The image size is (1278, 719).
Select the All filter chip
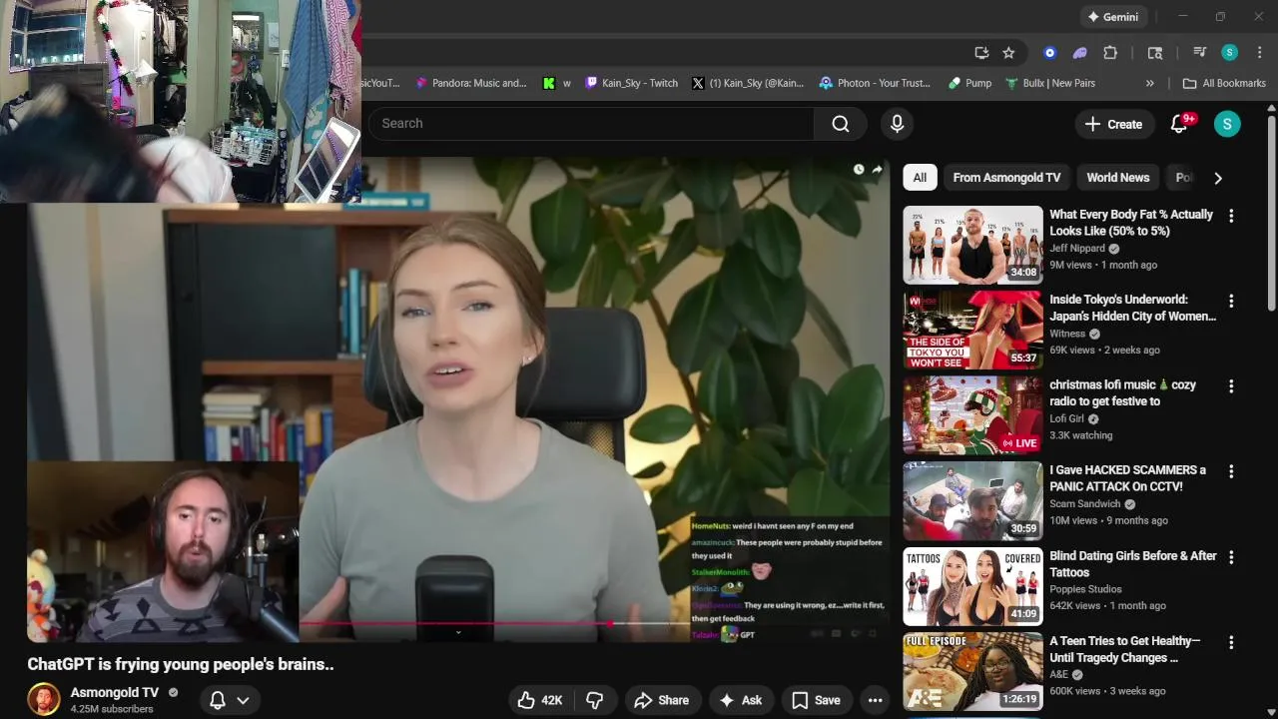point(920,178)
